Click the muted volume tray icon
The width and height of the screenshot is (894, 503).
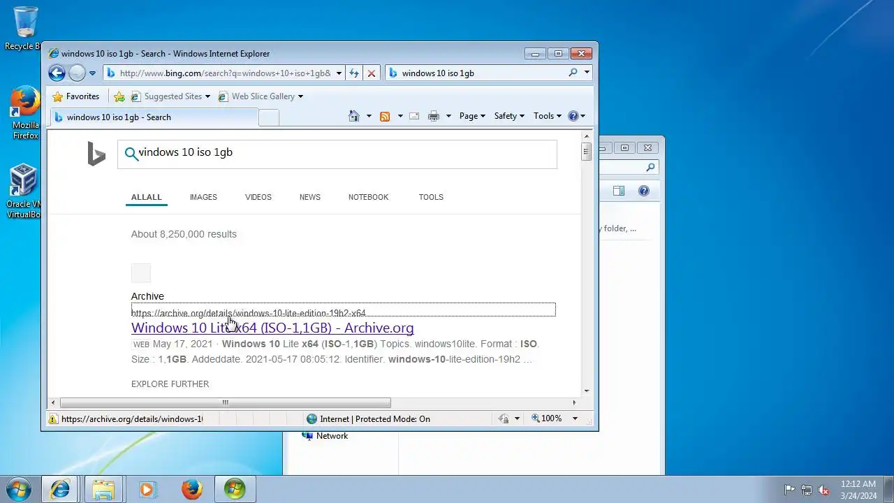pyautogui.click(x=823, y=490)
